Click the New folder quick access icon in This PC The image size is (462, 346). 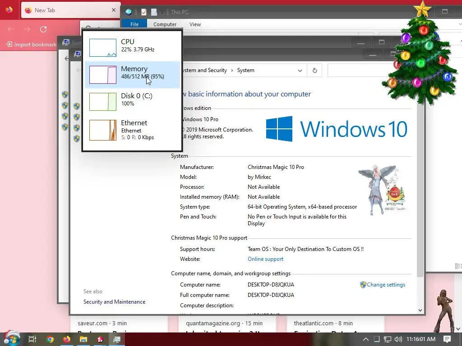tap(154, 12)
